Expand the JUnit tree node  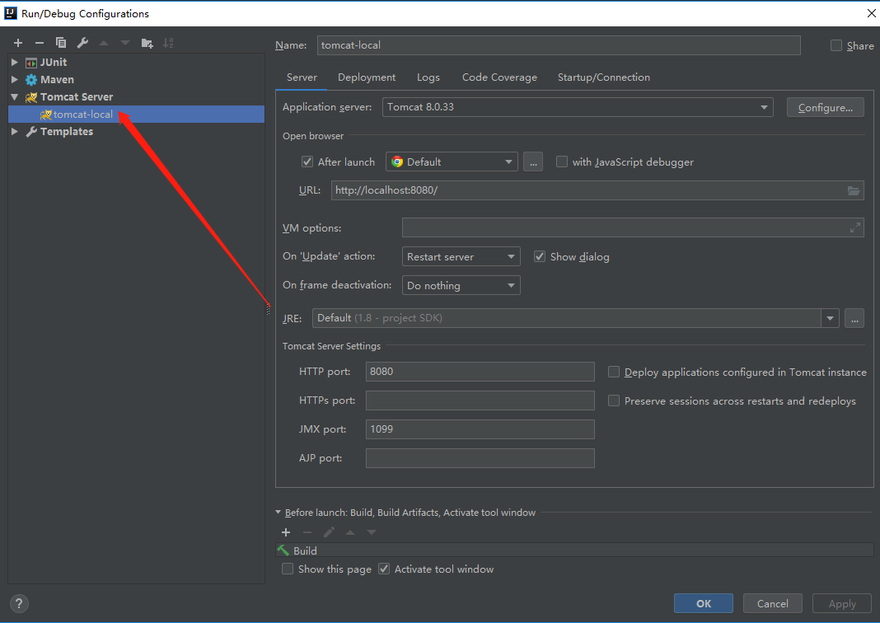point(15,63)
